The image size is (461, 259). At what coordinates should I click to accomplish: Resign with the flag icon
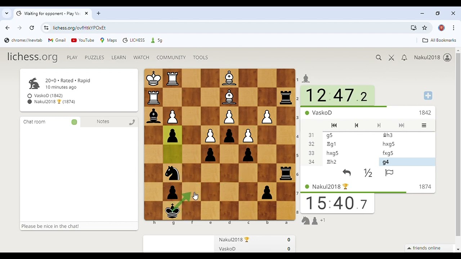[389, 173]
